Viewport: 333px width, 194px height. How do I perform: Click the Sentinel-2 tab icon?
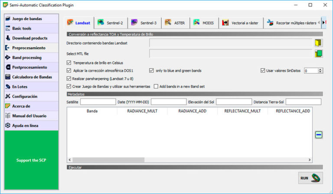pyautogui.click(x=101, y=22)
